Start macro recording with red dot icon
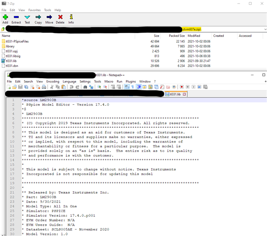The width and height of the screenshot is (267, 236). pyautogui.click(x=182, y=87)
